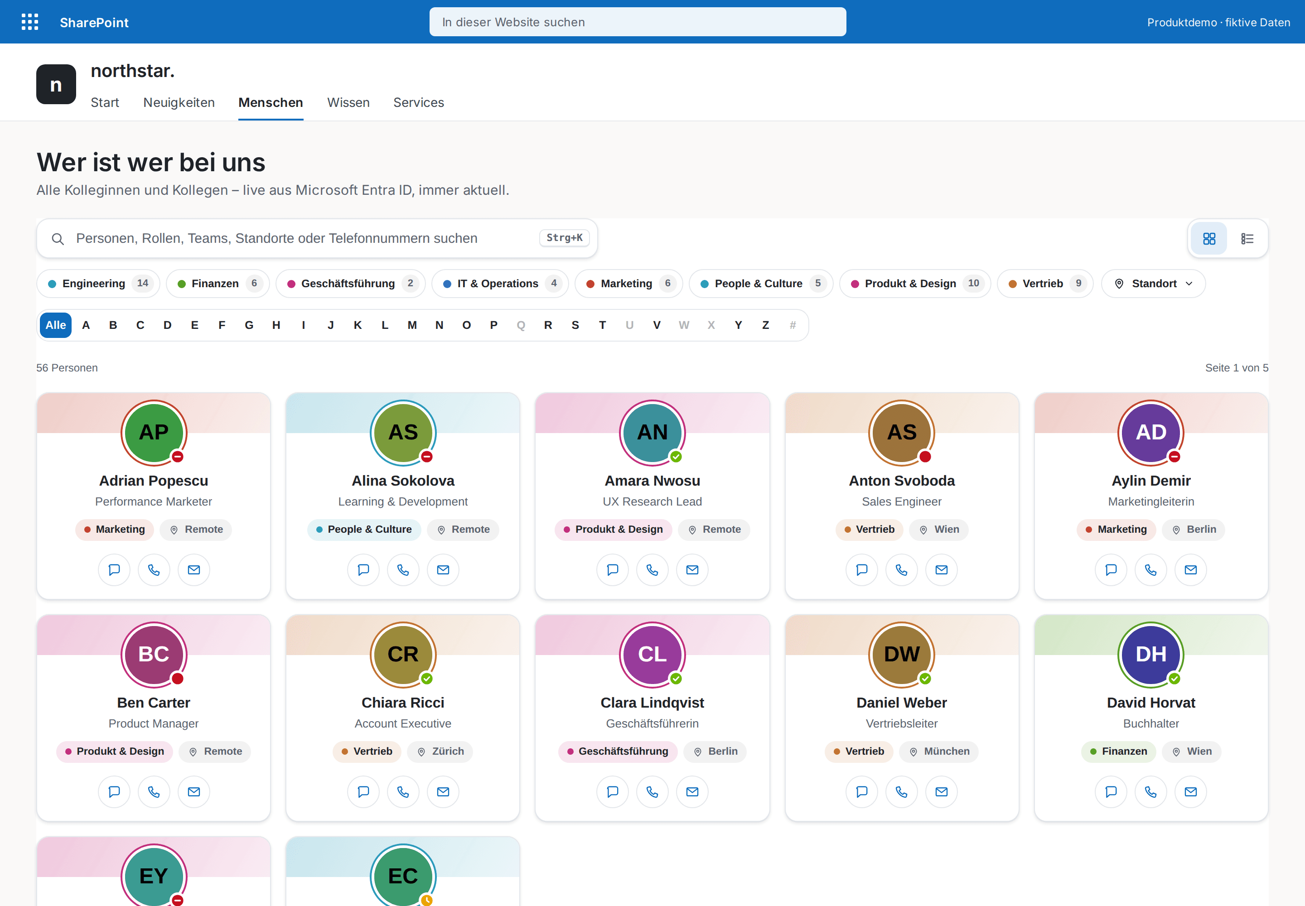Email David Horvat
Screen dimensions: 1305x906
tap(1191, 791)
